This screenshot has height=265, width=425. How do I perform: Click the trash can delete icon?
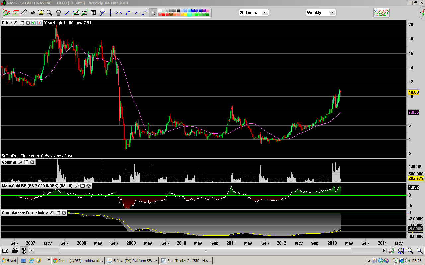[58, 13]
